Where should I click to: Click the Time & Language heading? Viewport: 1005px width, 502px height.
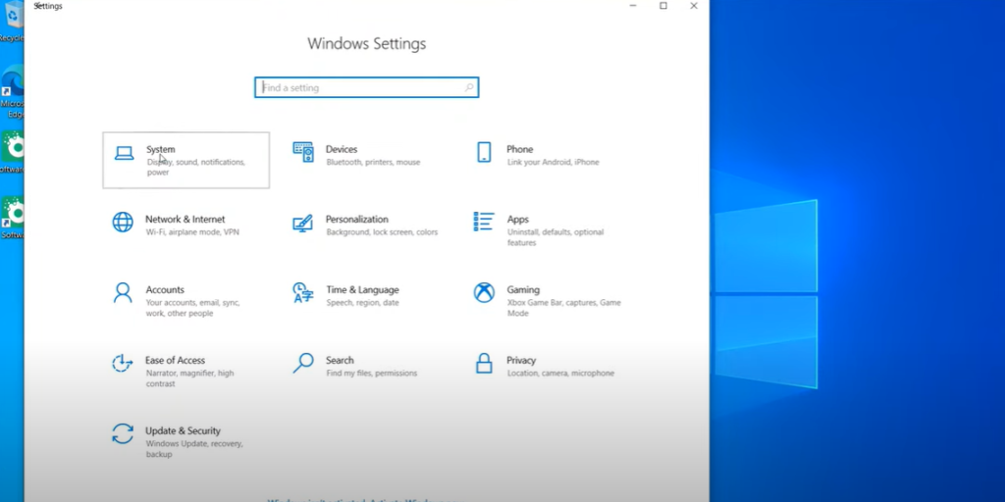(x=362, y=289)
